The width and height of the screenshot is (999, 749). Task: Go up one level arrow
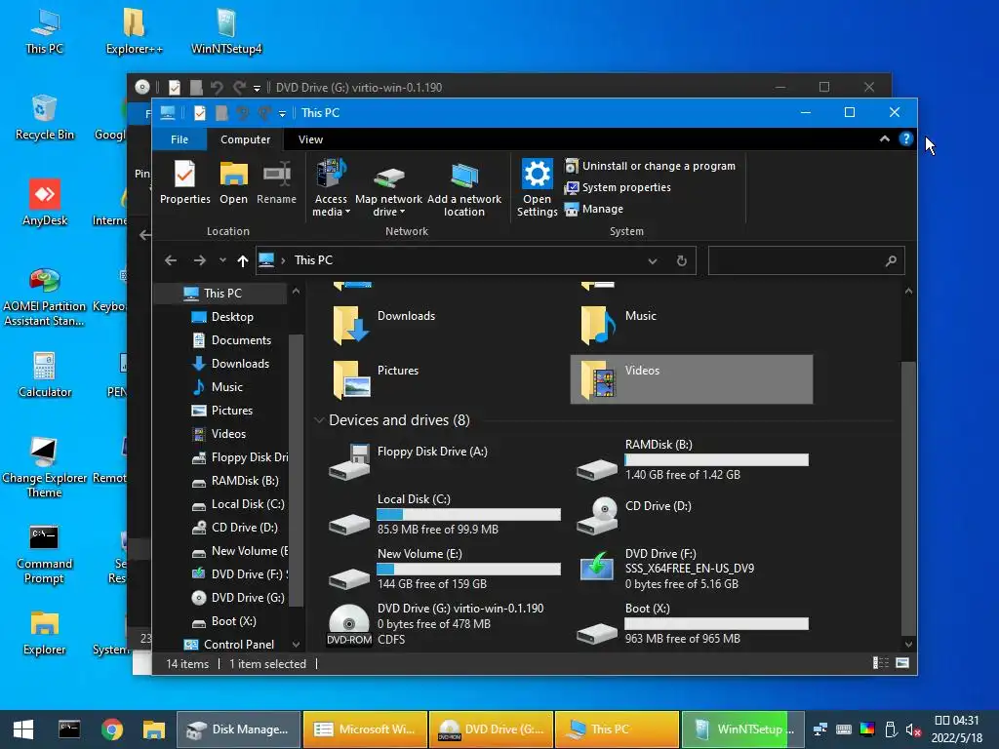pos(242,260)
